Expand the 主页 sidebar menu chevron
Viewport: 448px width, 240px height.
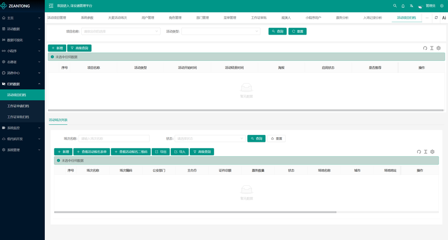pyautogui.click(x=39, y=18)
